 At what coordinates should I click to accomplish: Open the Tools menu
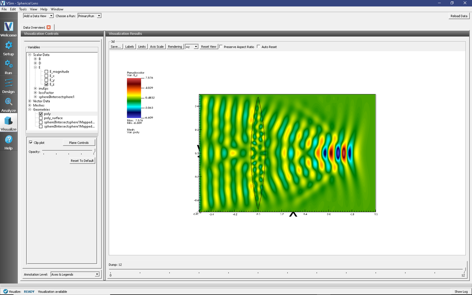(x=22, y=9)
